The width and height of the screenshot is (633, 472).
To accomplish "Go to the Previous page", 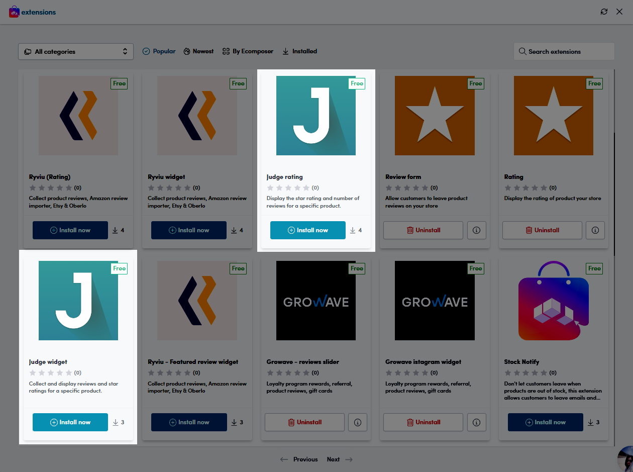I will (x=299, y=459).
